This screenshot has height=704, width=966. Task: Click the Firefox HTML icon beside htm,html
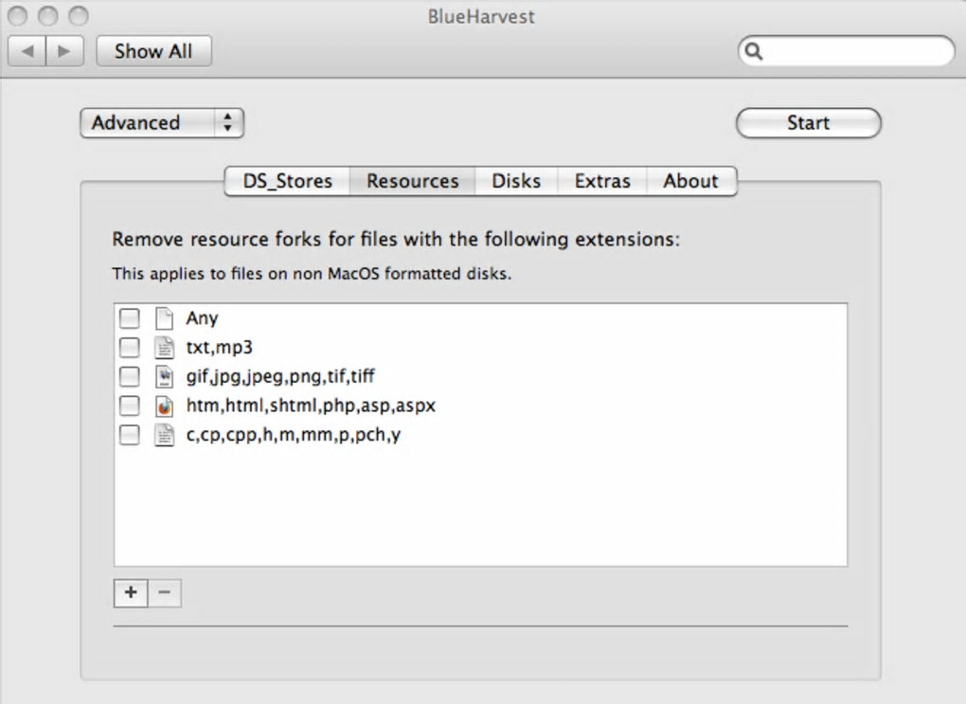[164, 406]
